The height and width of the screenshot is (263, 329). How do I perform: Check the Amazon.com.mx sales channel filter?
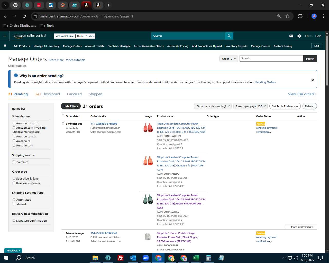[x=14, y=123]
